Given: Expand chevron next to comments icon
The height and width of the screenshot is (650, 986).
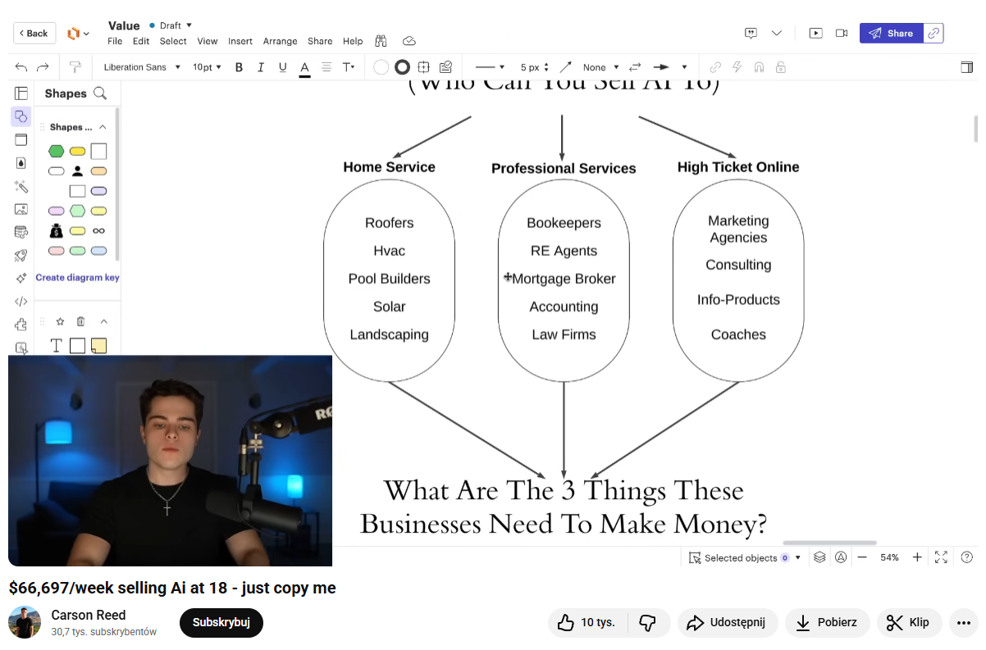Looking at the screenshot, I should tap(776, 33).
